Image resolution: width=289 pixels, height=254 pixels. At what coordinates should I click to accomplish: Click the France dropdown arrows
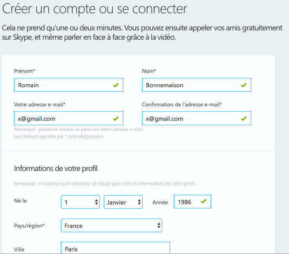pos(159,226)
